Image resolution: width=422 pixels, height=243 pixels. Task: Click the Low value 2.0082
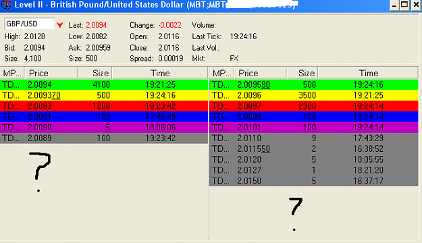pyautogui.click(x=97, y=36)
